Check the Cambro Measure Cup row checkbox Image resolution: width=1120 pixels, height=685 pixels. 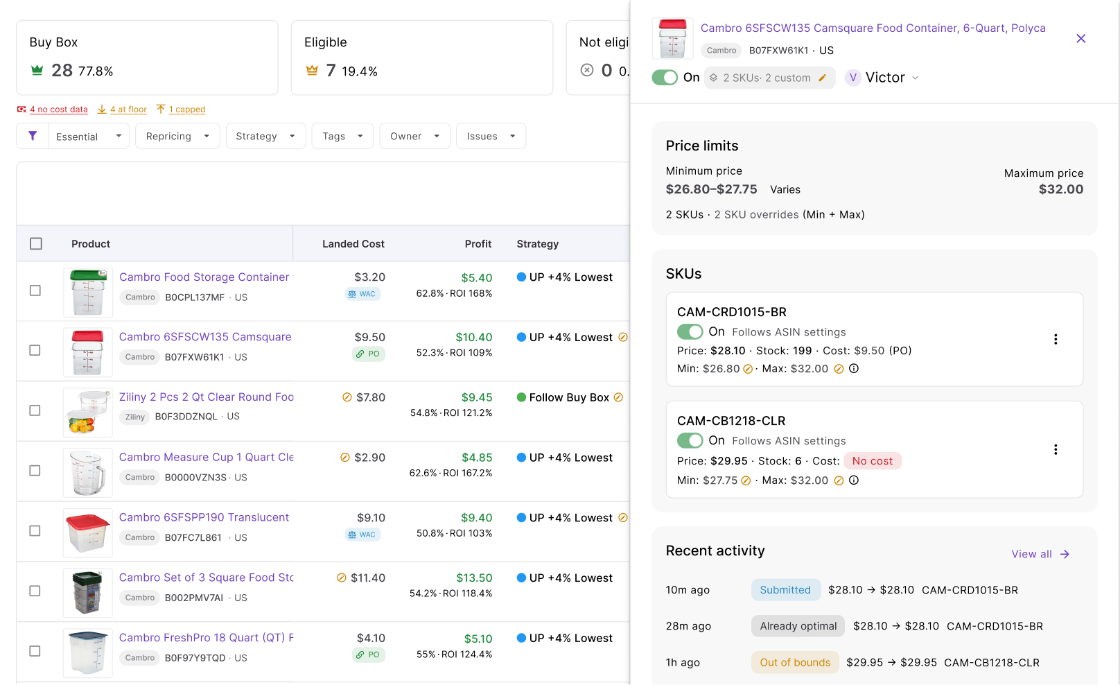coord(35,471)
